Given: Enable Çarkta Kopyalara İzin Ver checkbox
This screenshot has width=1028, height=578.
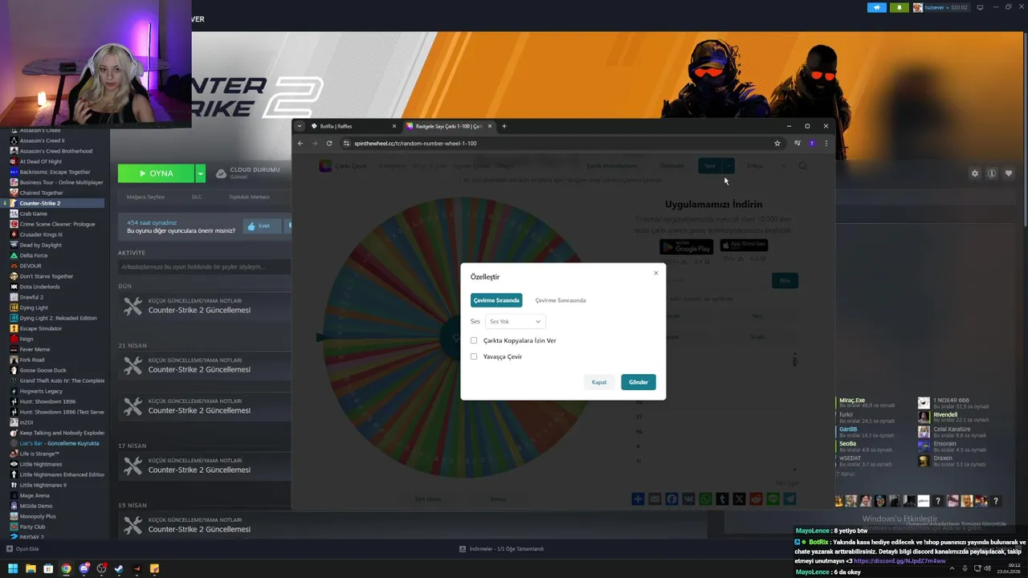Looking at the screenshot, I should click(474, 340).
